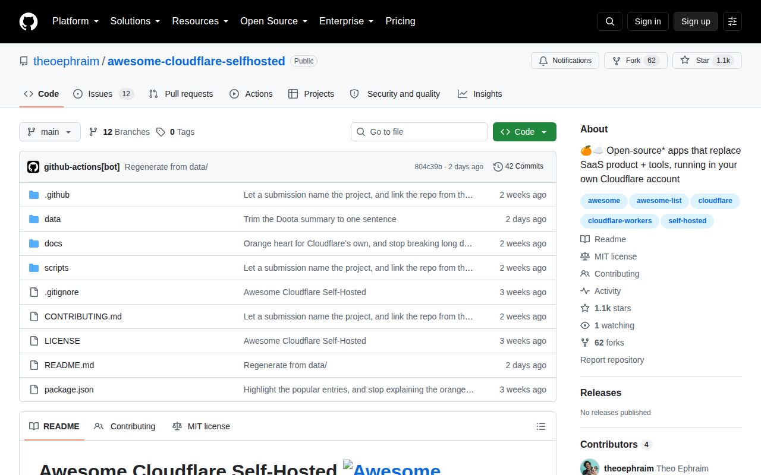Expand the Enterprise menu
The height and width of the screenshot is (475, 761).
(x=346, y=21)
